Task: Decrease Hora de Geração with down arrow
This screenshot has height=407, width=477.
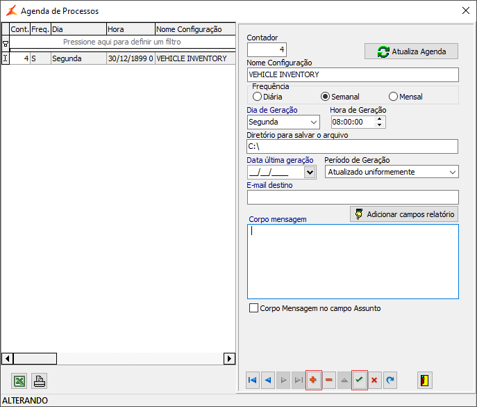Action: pyautogui.click(x=379, y=125)
